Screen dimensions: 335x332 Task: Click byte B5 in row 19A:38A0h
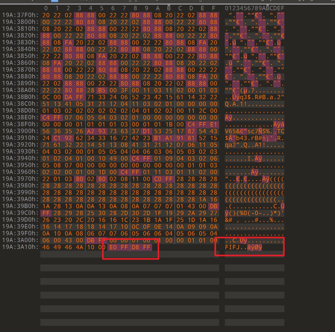(x=102, y=90)
